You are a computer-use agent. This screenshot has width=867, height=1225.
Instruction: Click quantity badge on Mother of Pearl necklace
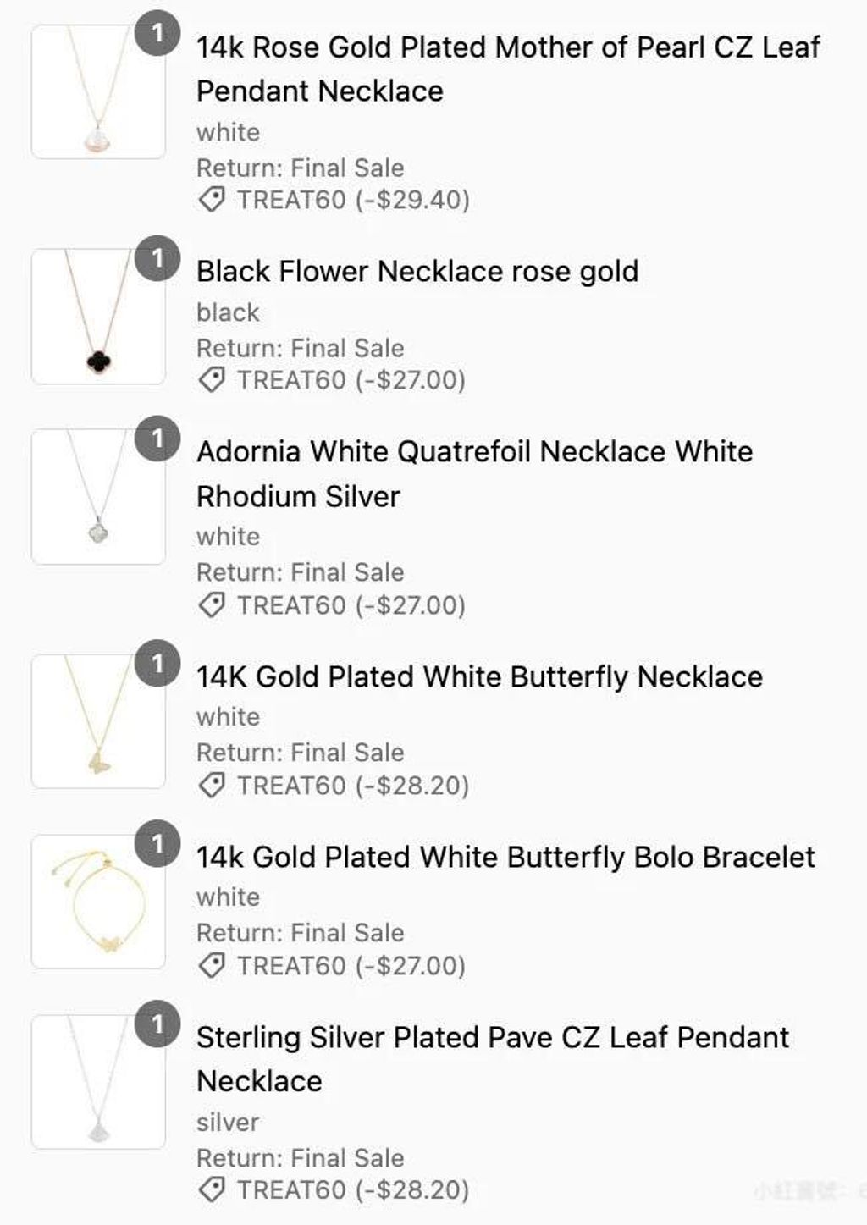coord(157,34)
